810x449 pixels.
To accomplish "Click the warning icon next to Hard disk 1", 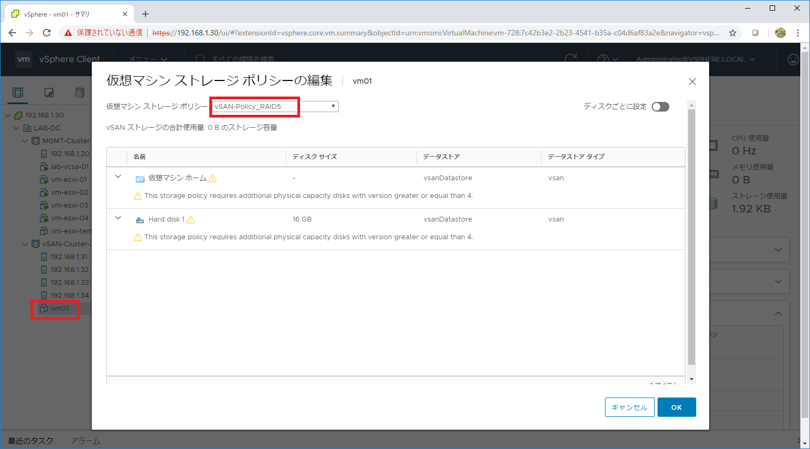I will tap(191, 219).
